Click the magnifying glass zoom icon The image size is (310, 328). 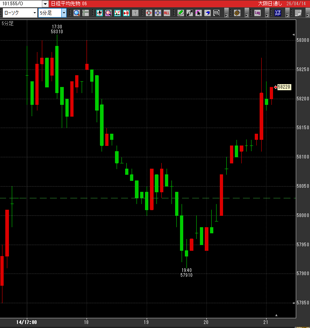pyautogui.click(x=77, y=13)
